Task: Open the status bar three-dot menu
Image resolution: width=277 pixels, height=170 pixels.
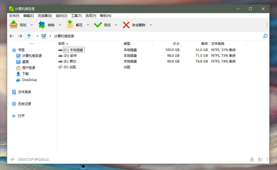Action: click(x=267, y=160)
